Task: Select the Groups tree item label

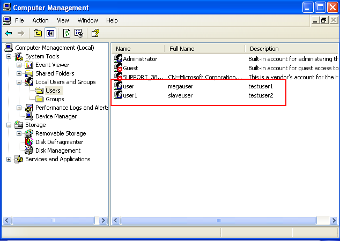Action: [x=55, y=99]
